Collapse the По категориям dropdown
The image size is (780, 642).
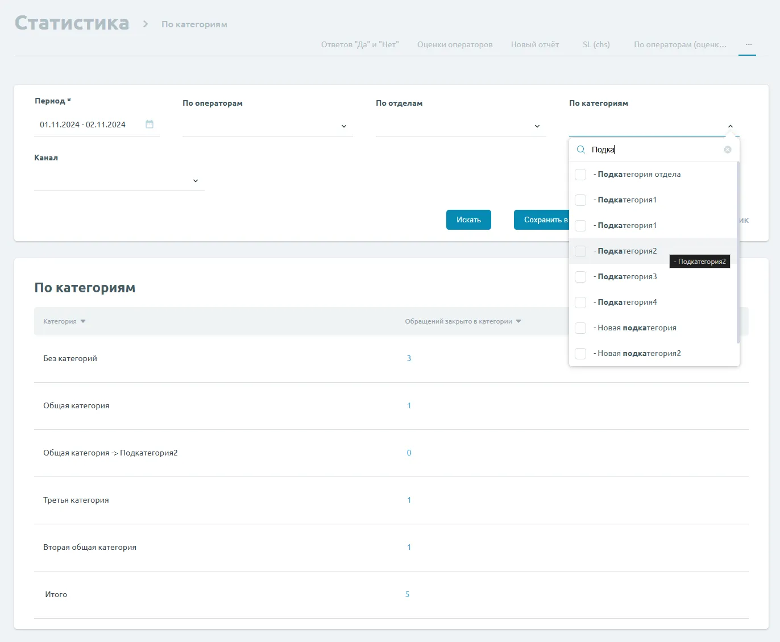pos(730,126)
